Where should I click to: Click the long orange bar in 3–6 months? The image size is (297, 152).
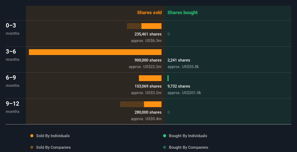click(95, 52)
